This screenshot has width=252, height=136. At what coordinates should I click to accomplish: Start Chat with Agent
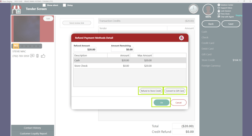[227, 17]
